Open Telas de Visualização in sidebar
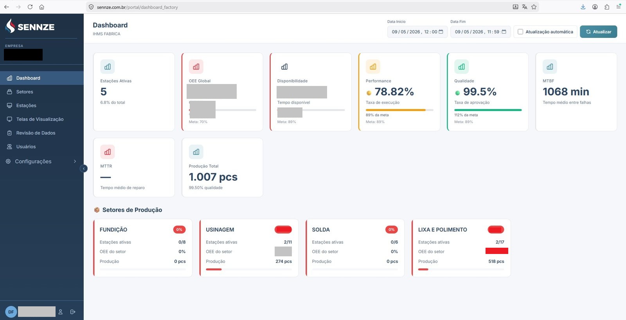Image resolution: width=626 pixels, height=320 pixels. [42, 119]
